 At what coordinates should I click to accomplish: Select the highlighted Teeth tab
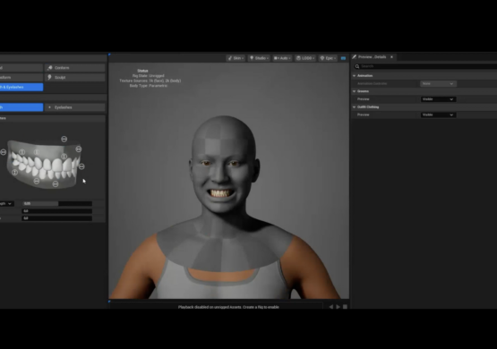pos(21,107)
